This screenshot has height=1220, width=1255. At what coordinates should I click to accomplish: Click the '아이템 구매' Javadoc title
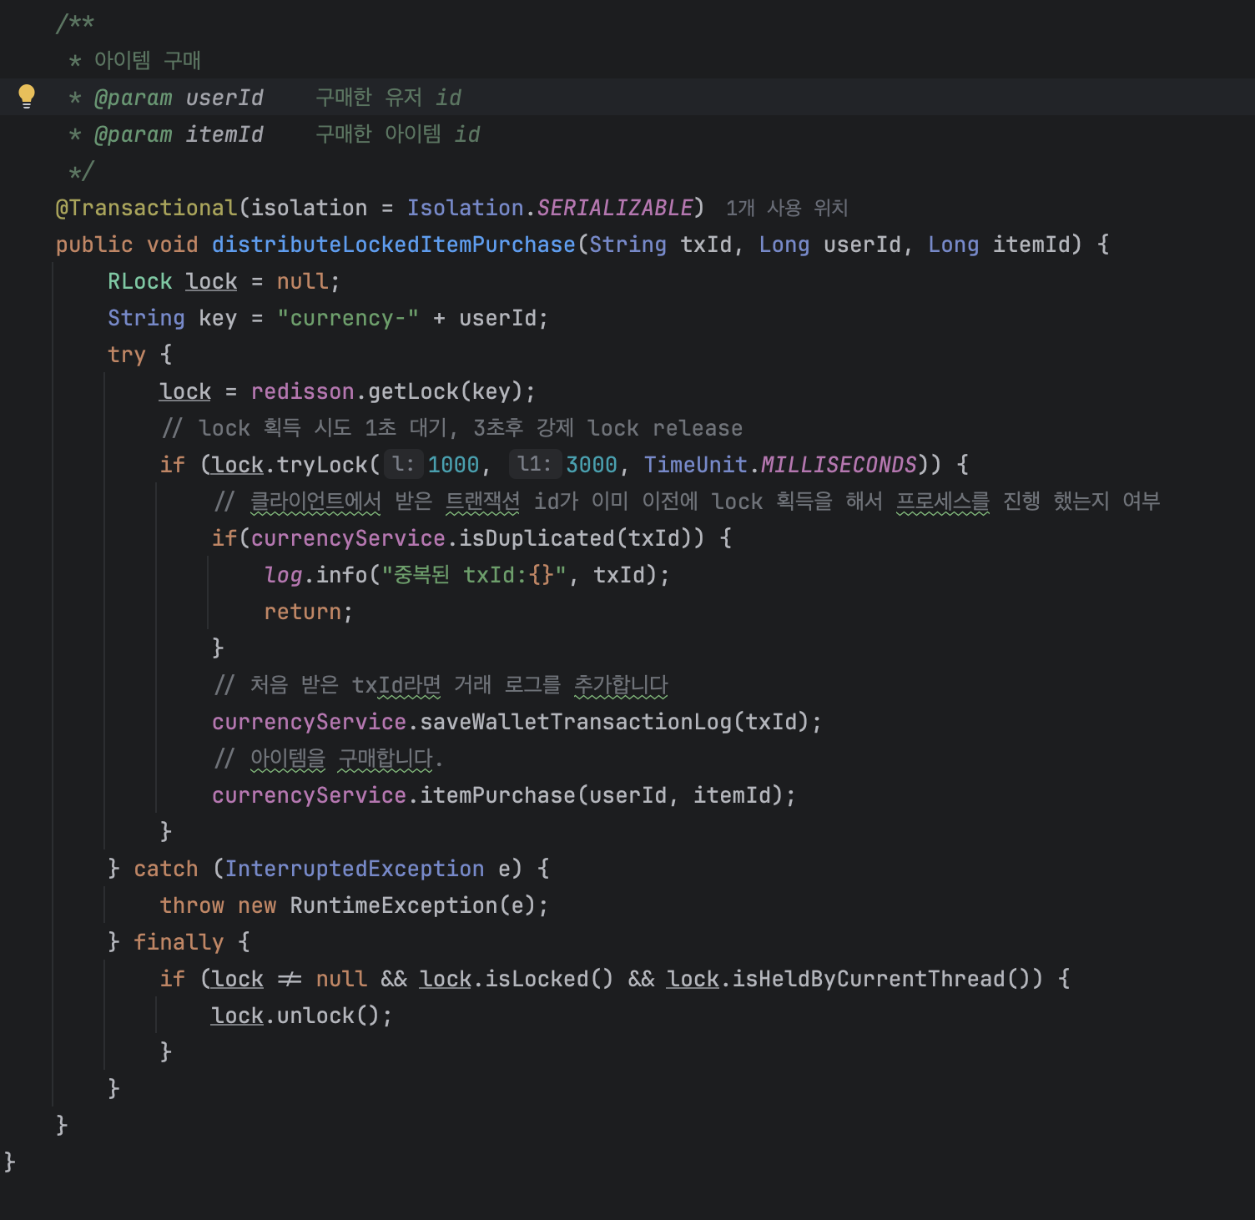pyautogui.click(x=147, y=60)
